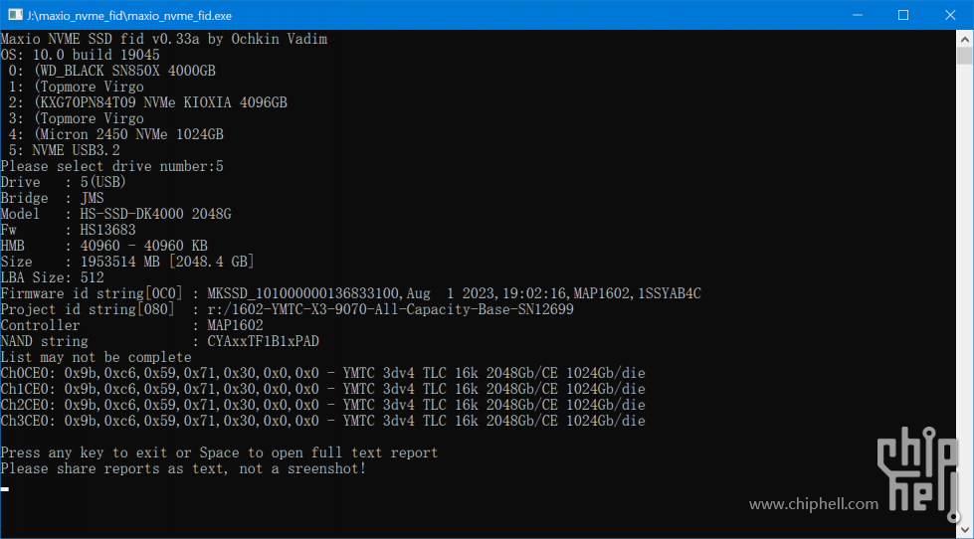The width and height of the screenshot is (974, 539).
Task: Click drive entry 'WD_BLACK SN850X 4000GB'
Action: (124, 71)
